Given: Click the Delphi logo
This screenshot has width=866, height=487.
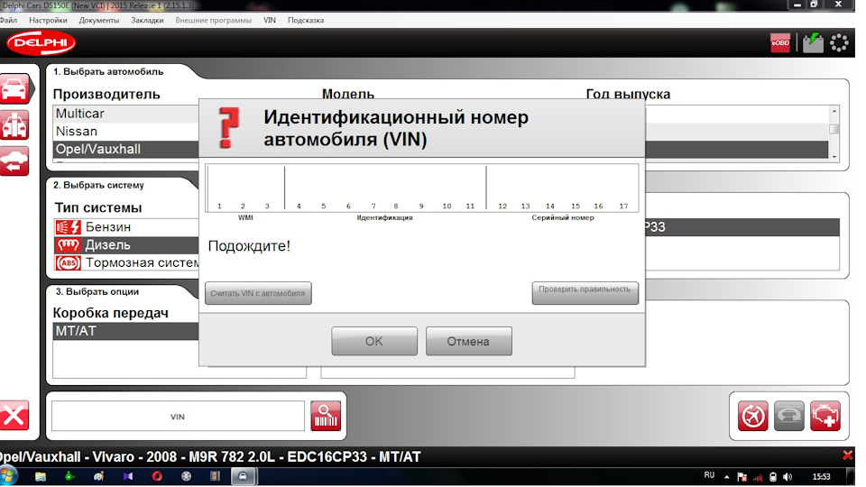Looking at the screenshot, I should click(x=41, y=43).
